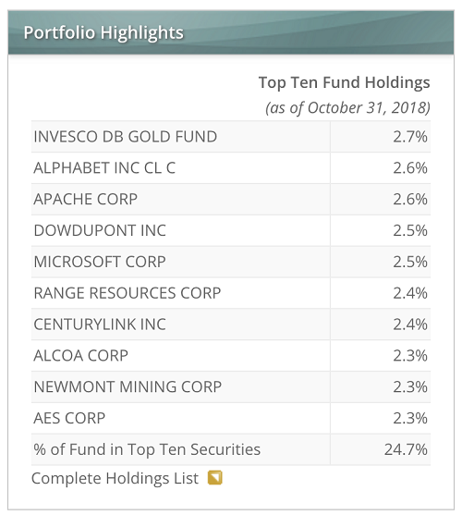Viewport: 462px width, 515px height.
Task: Select the as of October 31, 2018 date text
Action: 347,108
